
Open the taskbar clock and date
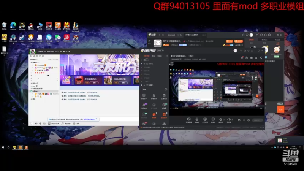[x=293, y=147]
